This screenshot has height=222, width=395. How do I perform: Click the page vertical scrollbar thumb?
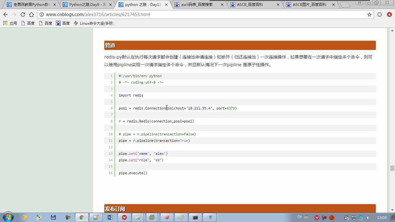(x=392, y=168)
